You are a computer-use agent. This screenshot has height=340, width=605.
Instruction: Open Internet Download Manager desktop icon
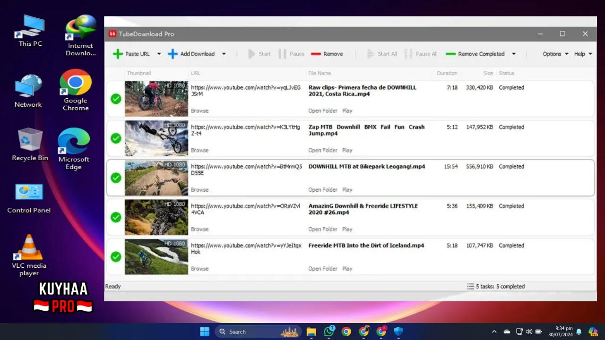click(81, 35)
